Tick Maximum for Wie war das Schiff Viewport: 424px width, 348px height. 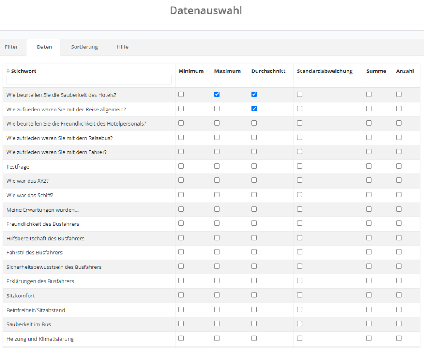pos(217,195)
